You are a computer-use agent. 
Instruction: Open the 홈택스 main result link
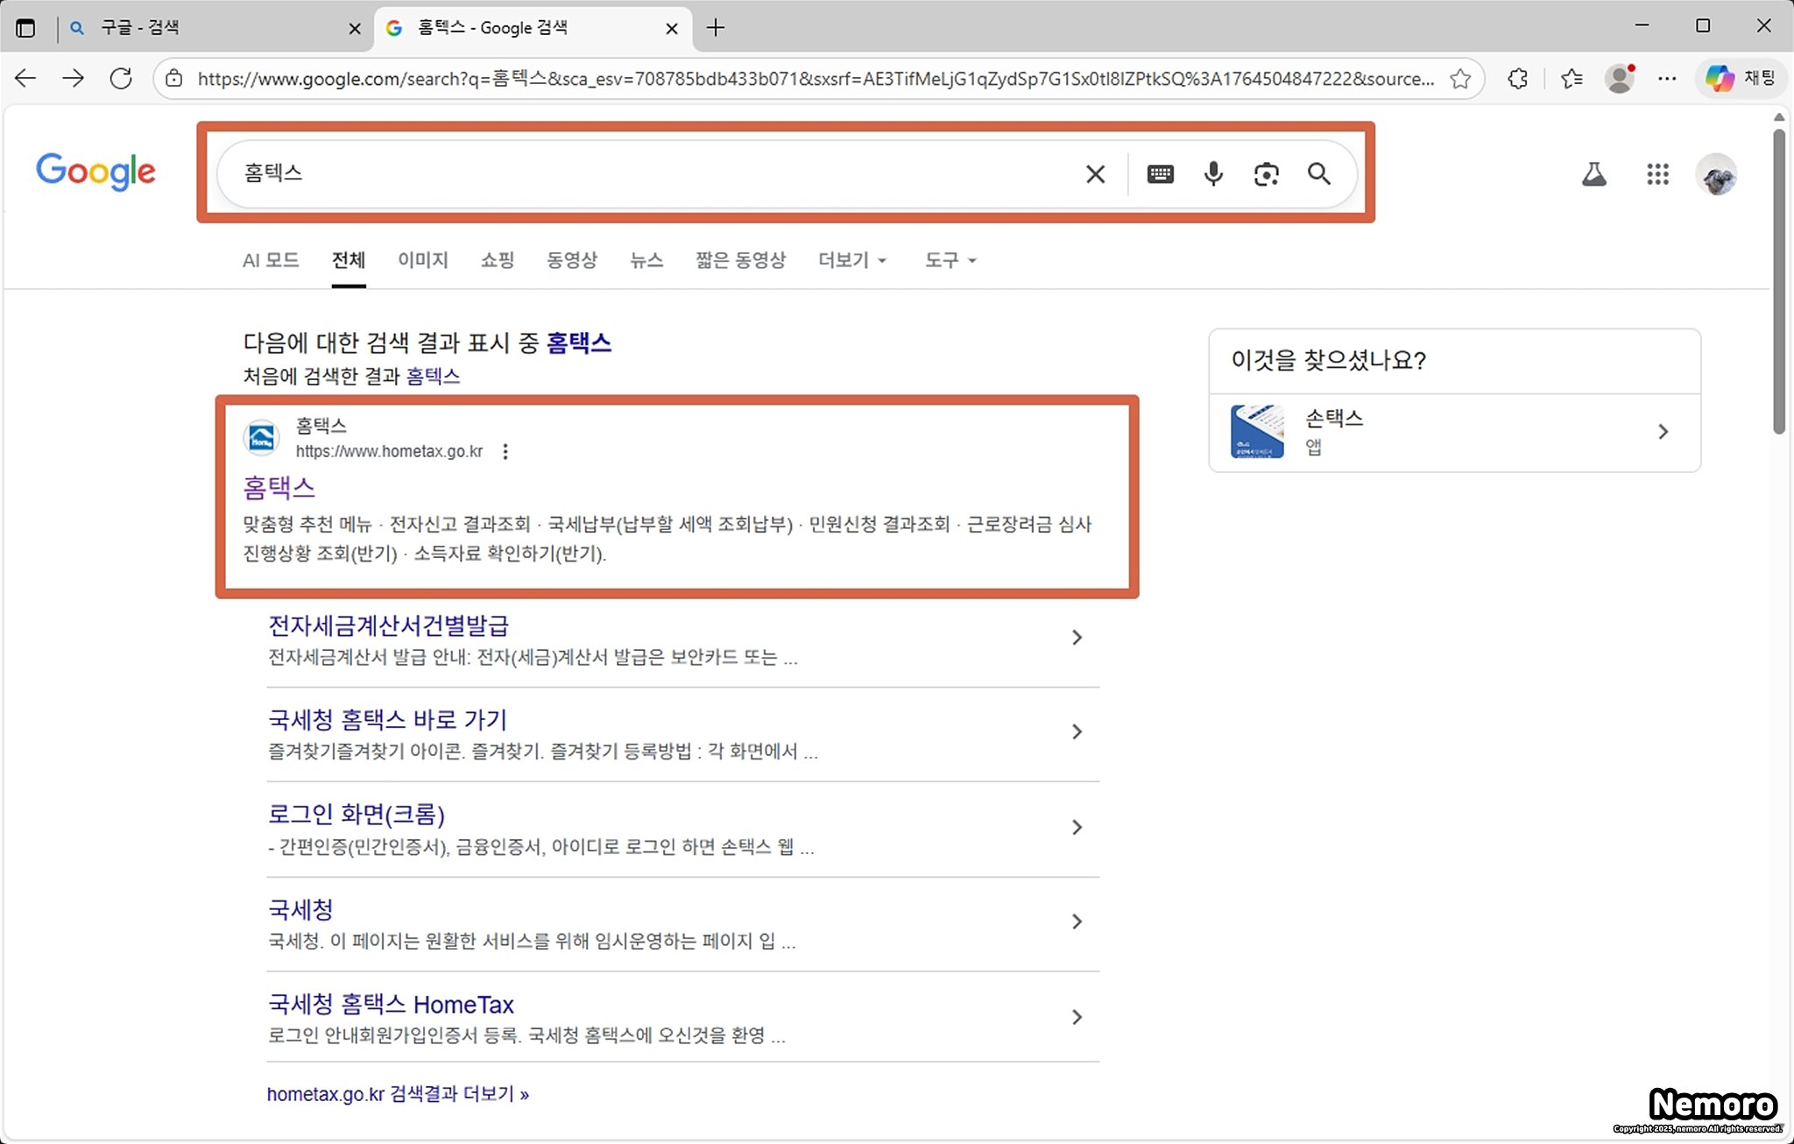point(279,487)
